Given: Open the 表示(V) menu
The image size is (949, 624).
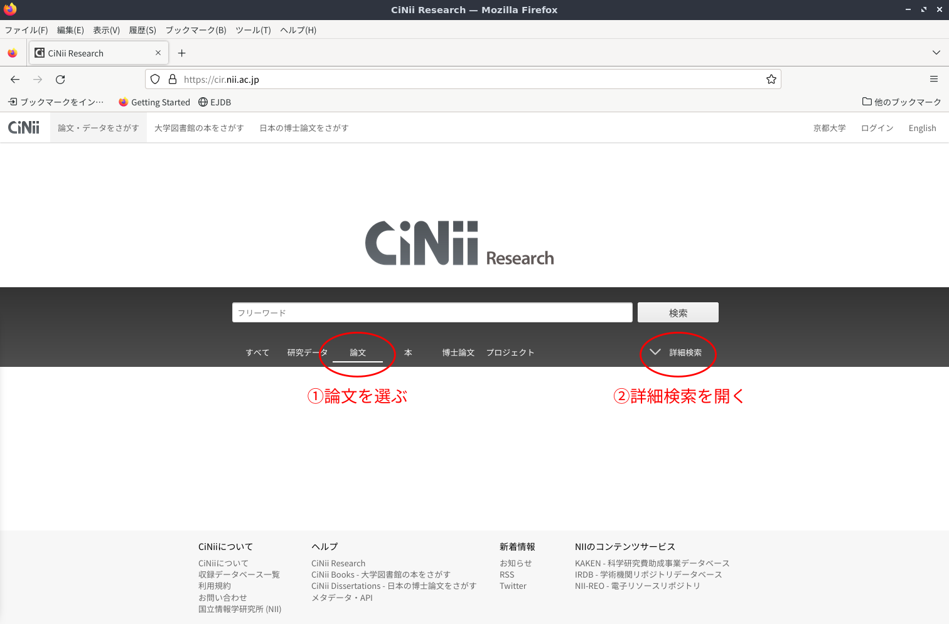Looking at the screenshot, I should (x=107, y=30).
